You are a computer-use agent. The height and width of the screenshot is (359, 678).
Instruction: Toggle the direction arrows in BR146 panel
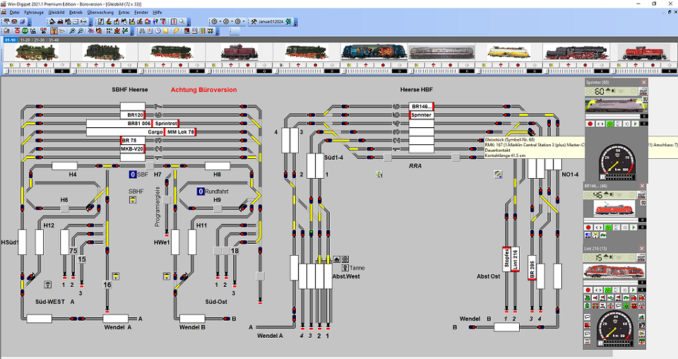tap(598, 227)
